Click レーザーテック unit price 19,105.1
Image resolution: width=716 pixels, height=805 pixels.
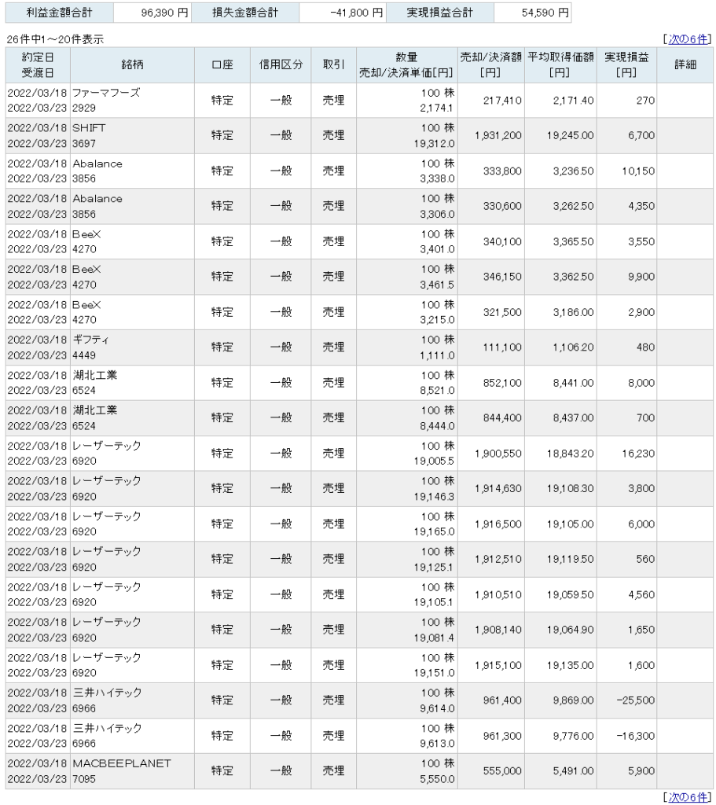pyautogui.click(x=434, y=602)
